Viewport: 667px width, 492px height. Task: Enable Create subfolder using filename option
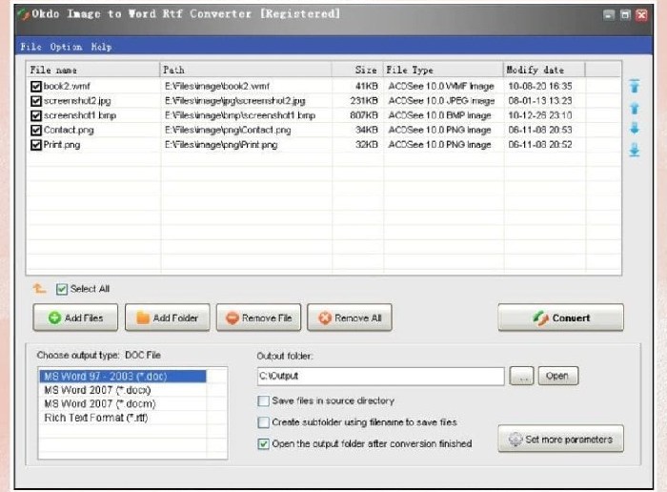coord(263,422)
